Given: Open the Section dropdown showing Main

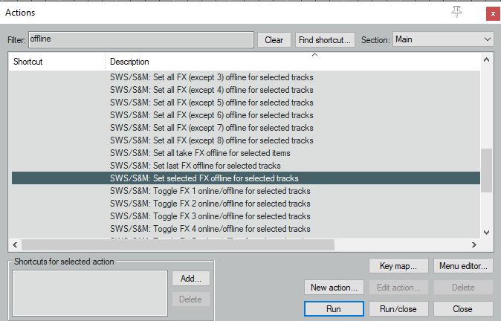Looking at the screenshot, I should [443, 39].
